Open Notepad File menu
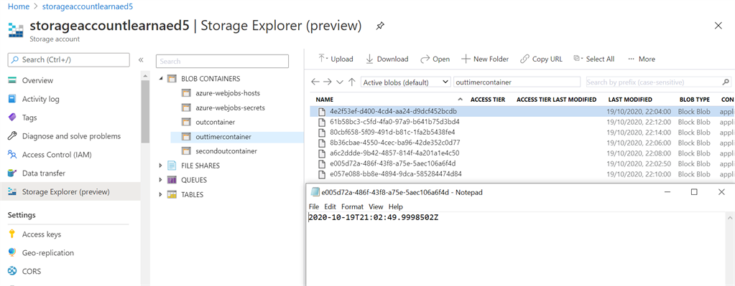The image size is (735, 286). pos(313,206)
